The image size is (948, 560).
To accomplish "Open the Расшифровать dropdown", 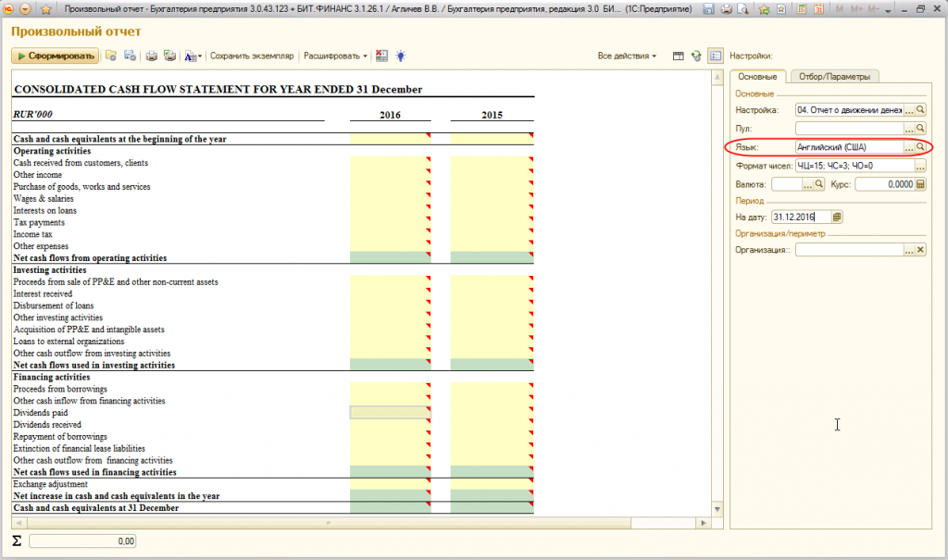I will coord(334,56).
